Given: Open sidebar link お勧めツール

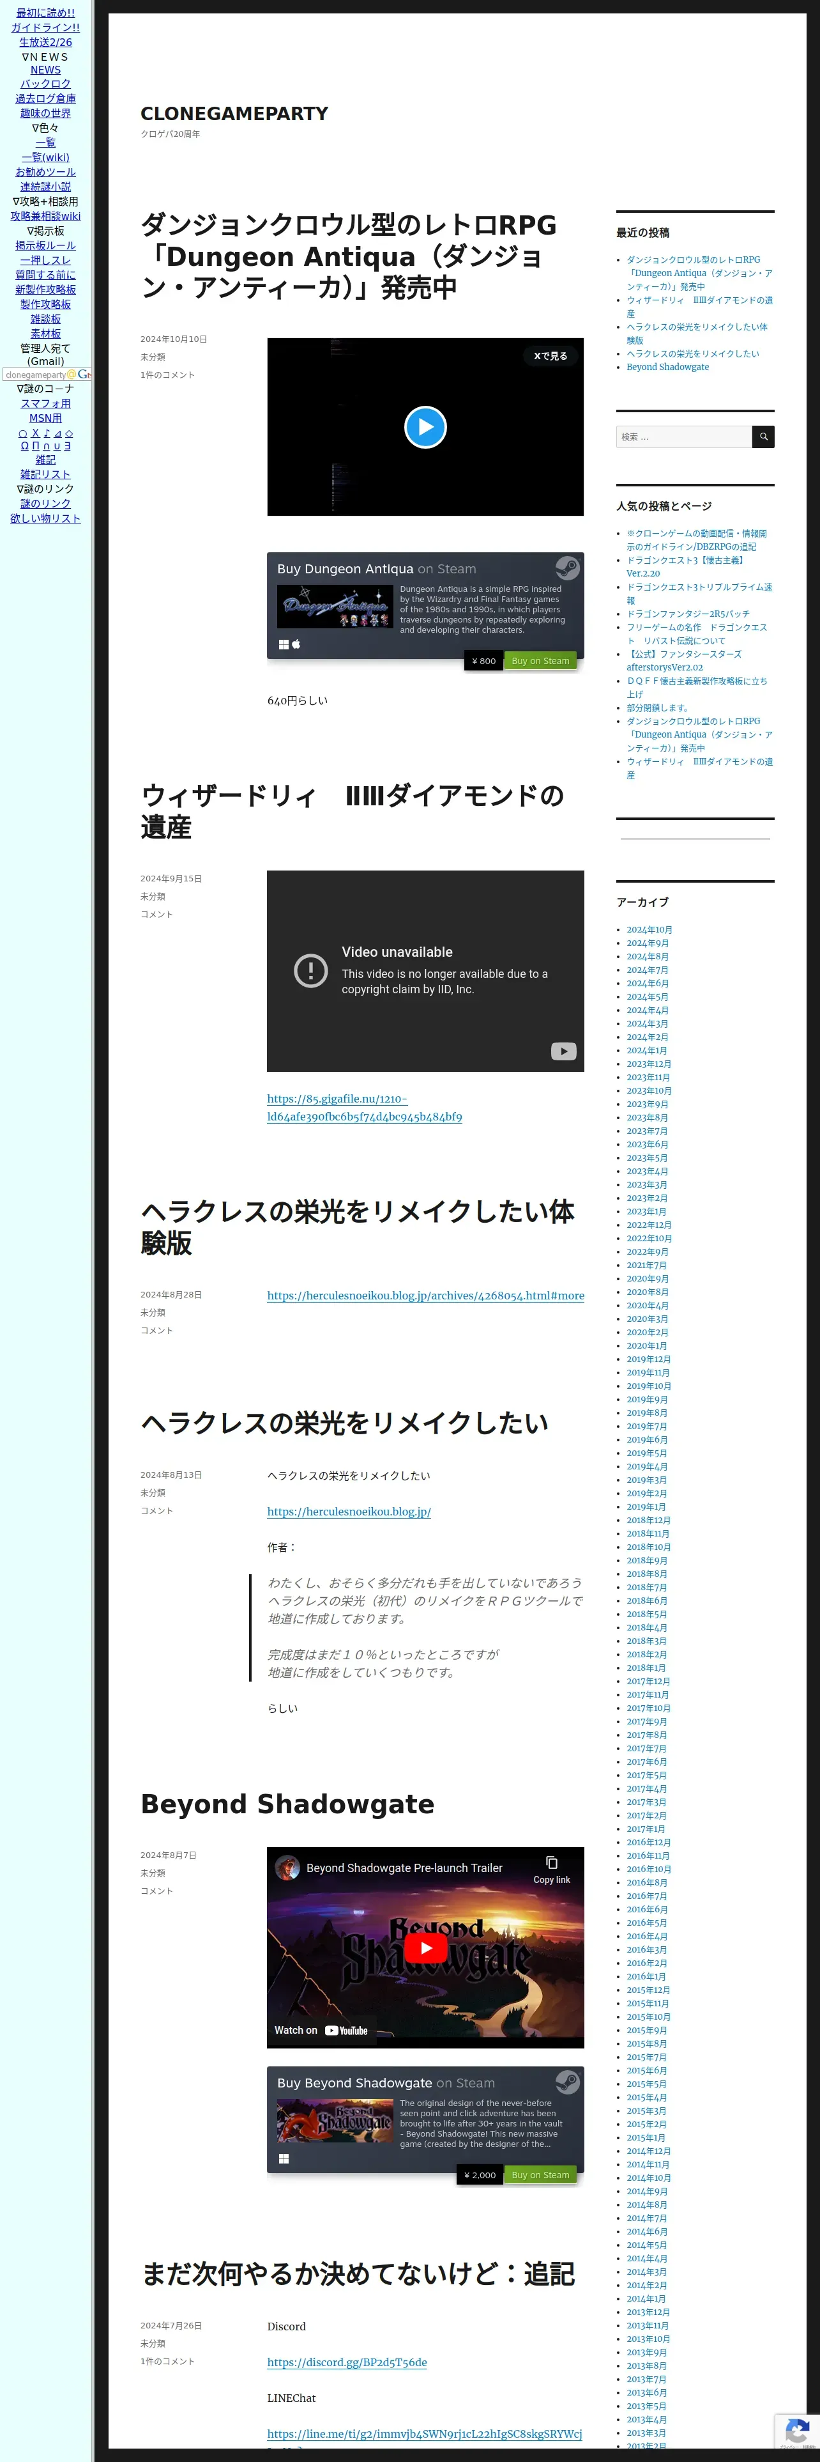Looking at the screenshot, I should point(46,172).
